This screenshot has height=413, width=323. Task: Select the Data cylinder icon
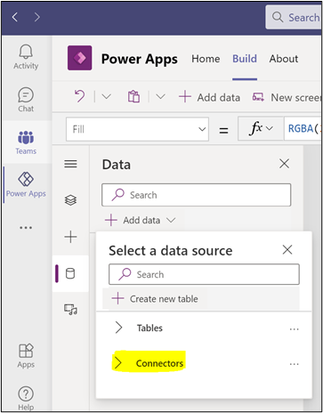[x=70, y=273]
